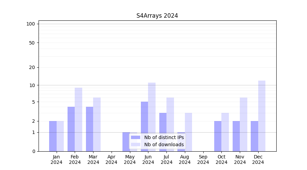The height and width of the screenshot is (170, 307).
Task: Pick the Jul 2024 distinct IPs bar
Action: (163, 132)
